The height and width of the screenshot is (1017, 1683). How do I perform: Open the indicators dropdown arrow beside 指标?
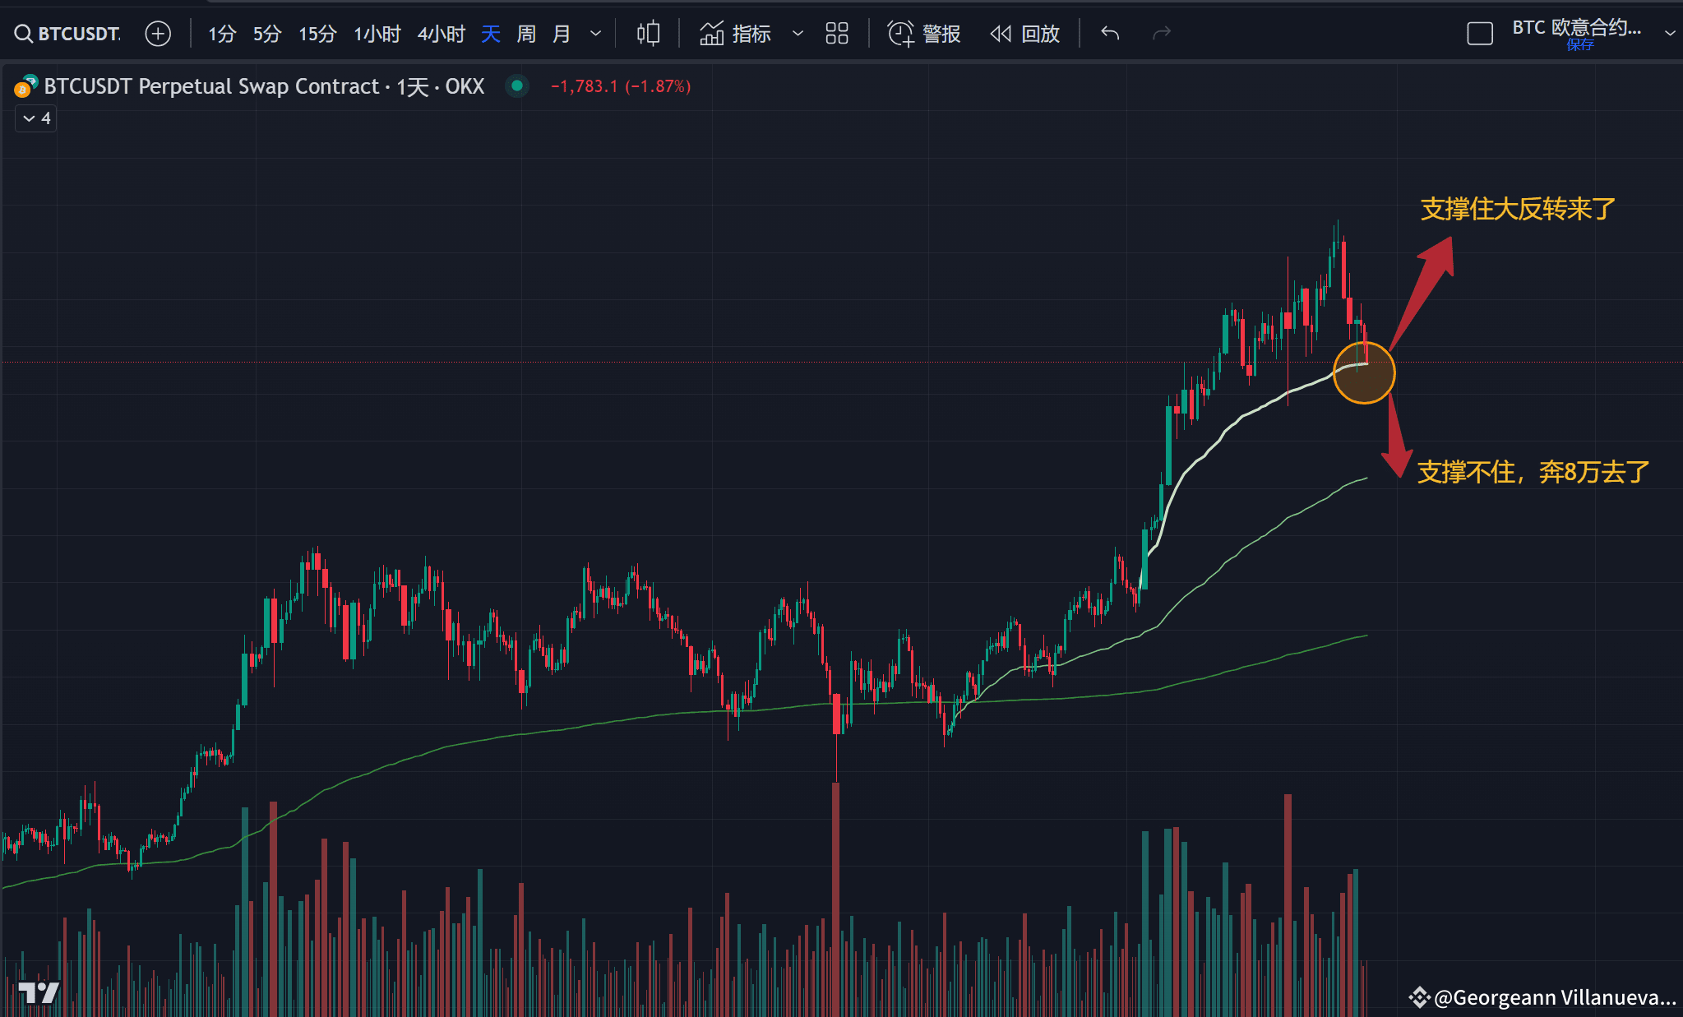click(796, 34)
